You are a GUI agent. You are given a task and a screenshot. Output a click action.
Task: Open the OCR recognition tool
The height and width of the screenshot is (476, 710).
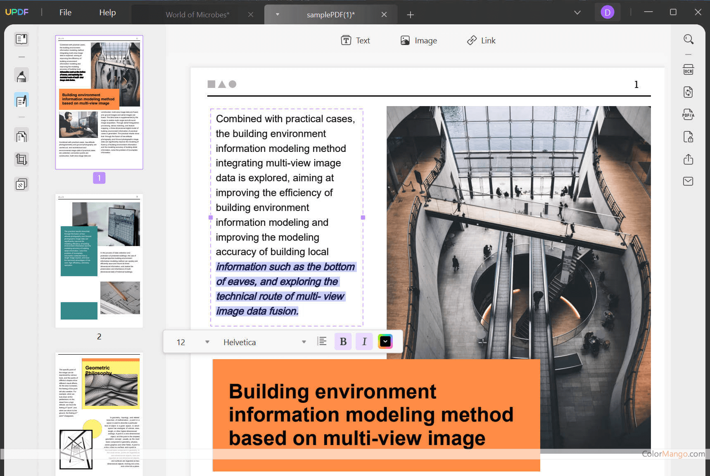coord(688,70)
